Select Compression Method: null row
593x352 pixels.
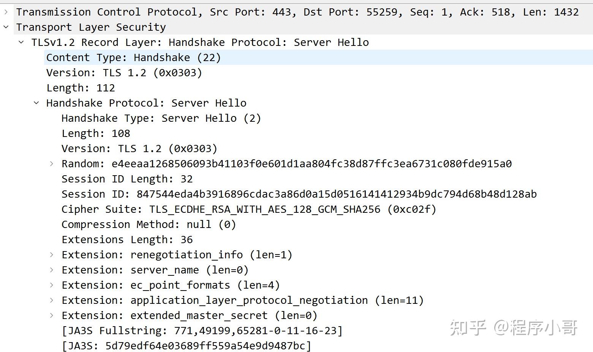149,225
